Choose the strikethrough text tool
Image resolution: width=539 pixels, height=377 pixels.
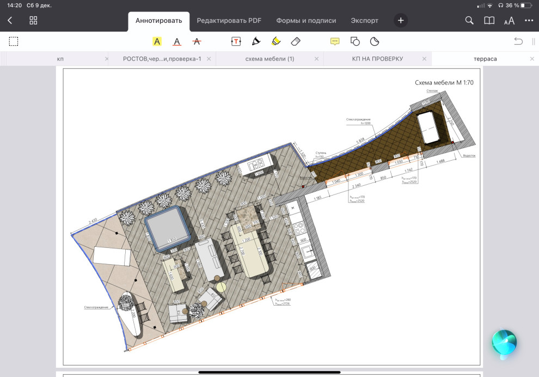[197, 41]
